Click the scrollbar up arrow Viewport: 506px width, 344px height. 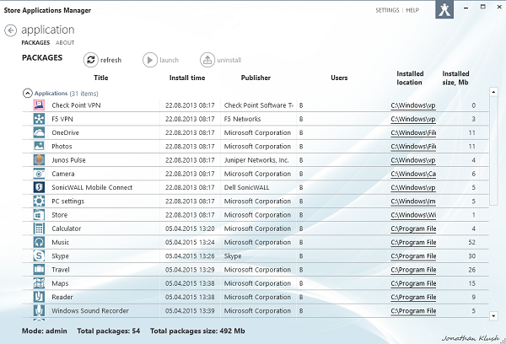[x=493, y=92]
